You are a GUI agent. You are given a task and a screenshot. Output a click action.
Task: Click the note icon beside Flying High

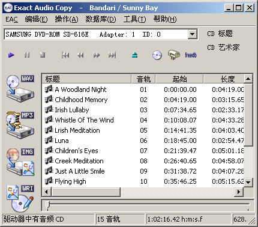pos(49,181)
